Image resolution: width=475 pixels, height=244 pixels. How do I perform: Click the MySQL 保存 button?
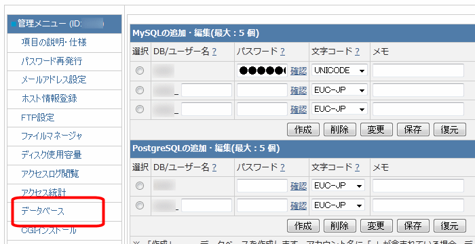pyautogui.click(x=413, y=129)
